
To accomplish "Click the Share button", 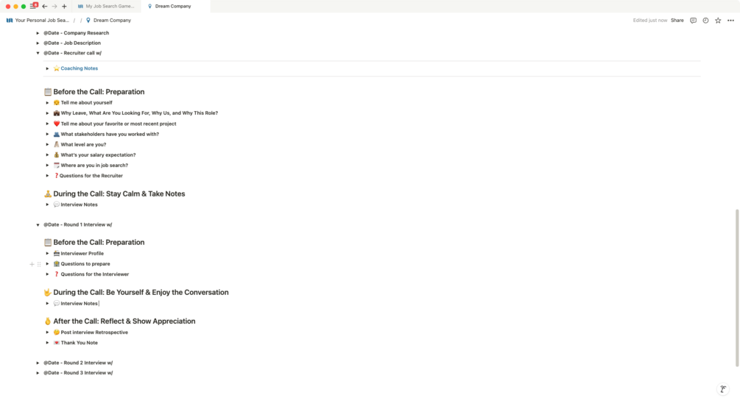I will coord(677,21).
